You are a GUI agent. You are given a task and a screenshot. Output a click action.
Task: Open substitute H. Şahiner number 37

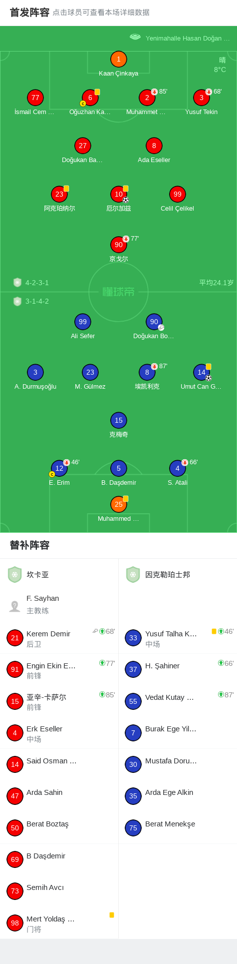(178, 669)
